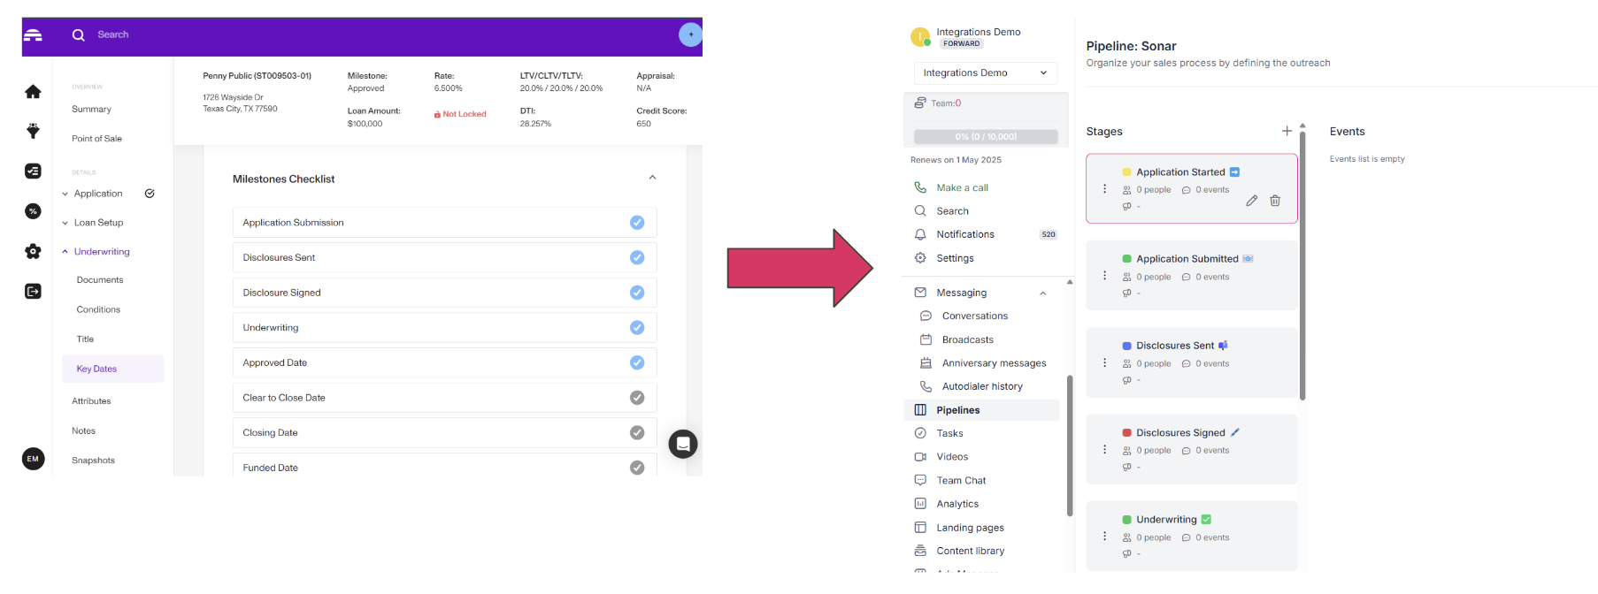Open the three-dot menu of Application Started stage
Viewport: 1598px width, 594px height.
coord(1104,189)
